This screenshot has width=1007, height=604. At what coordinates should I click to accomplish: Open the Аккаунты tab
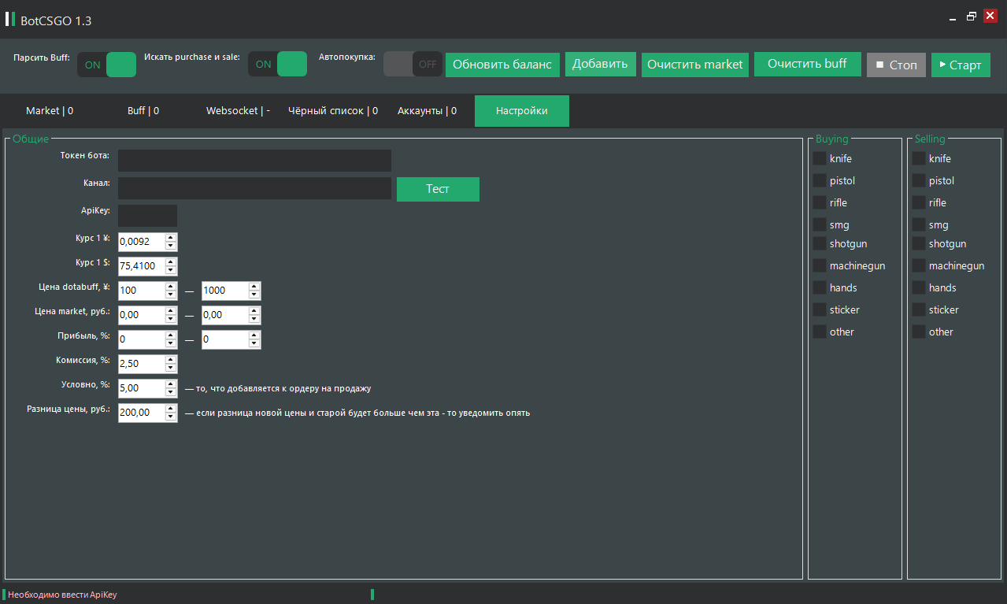coord(426,111)
